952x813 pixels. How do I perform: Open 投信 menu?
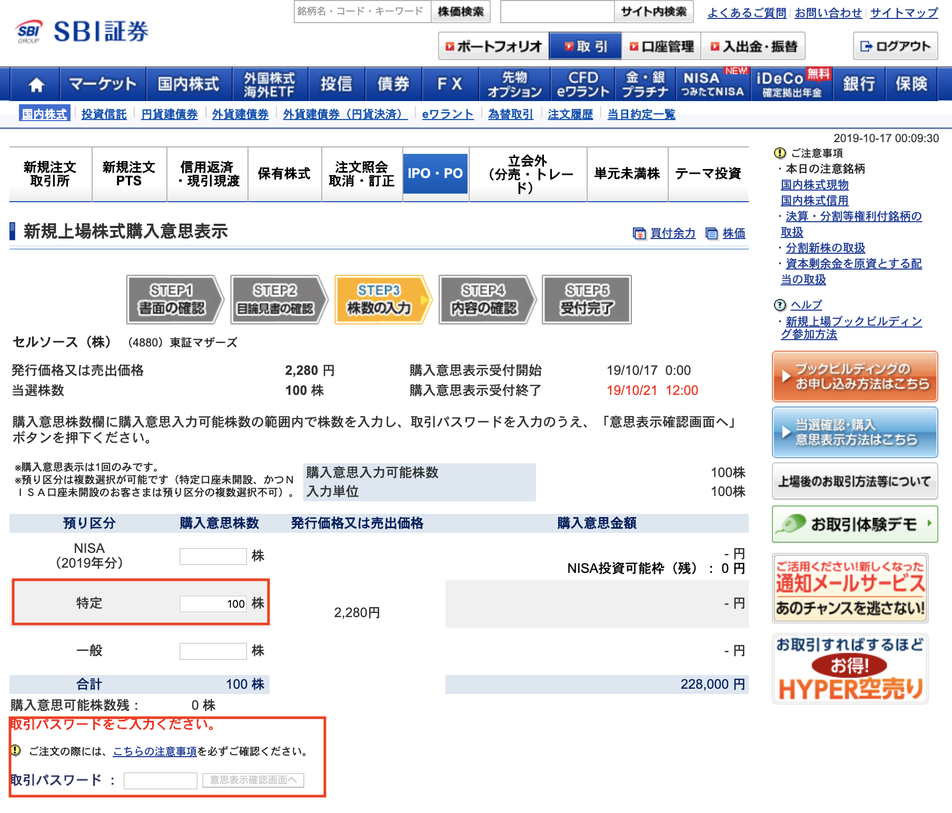click(x=336, y=84)
